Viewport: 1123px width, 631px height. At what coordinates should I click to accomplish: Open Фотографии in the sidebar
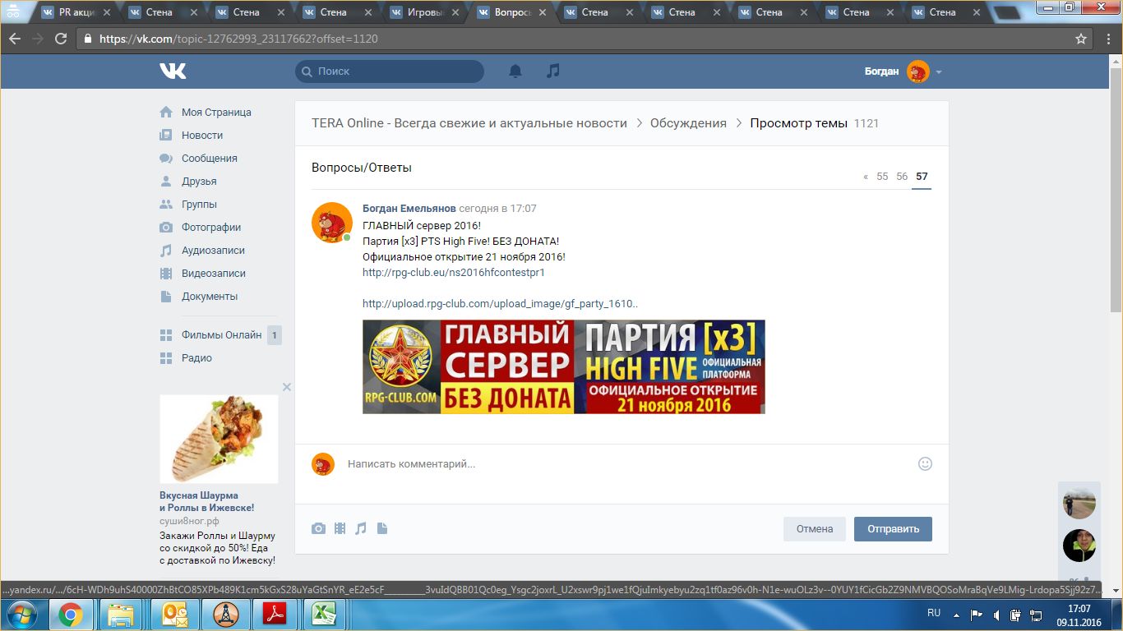tap(211, 228)
